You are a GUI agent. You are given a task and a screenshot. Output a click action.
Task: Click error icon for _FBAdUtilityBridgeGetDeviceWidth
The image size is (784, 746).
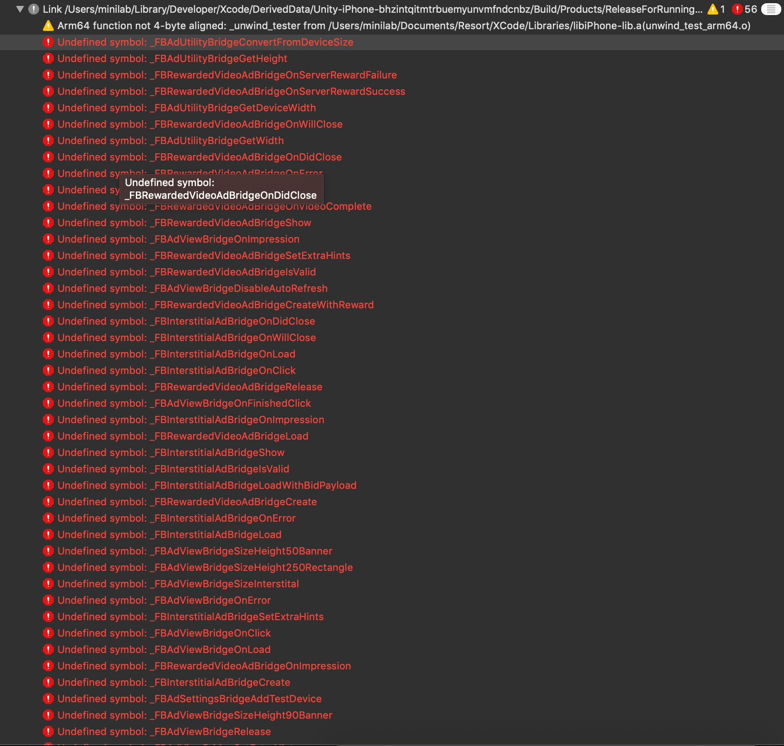click(x=48, y=108)
